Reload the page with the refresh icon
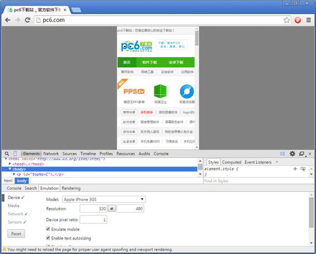316x254 pixels. pos(27,20)
